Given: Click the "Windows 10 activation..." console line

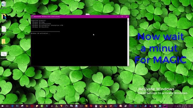Looking at the screenshot, I should 40,33.
